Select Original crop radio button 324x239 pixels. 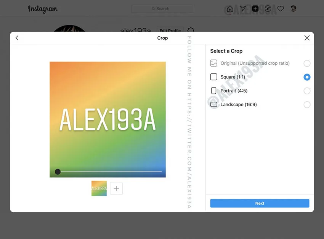tap(307, 63)
